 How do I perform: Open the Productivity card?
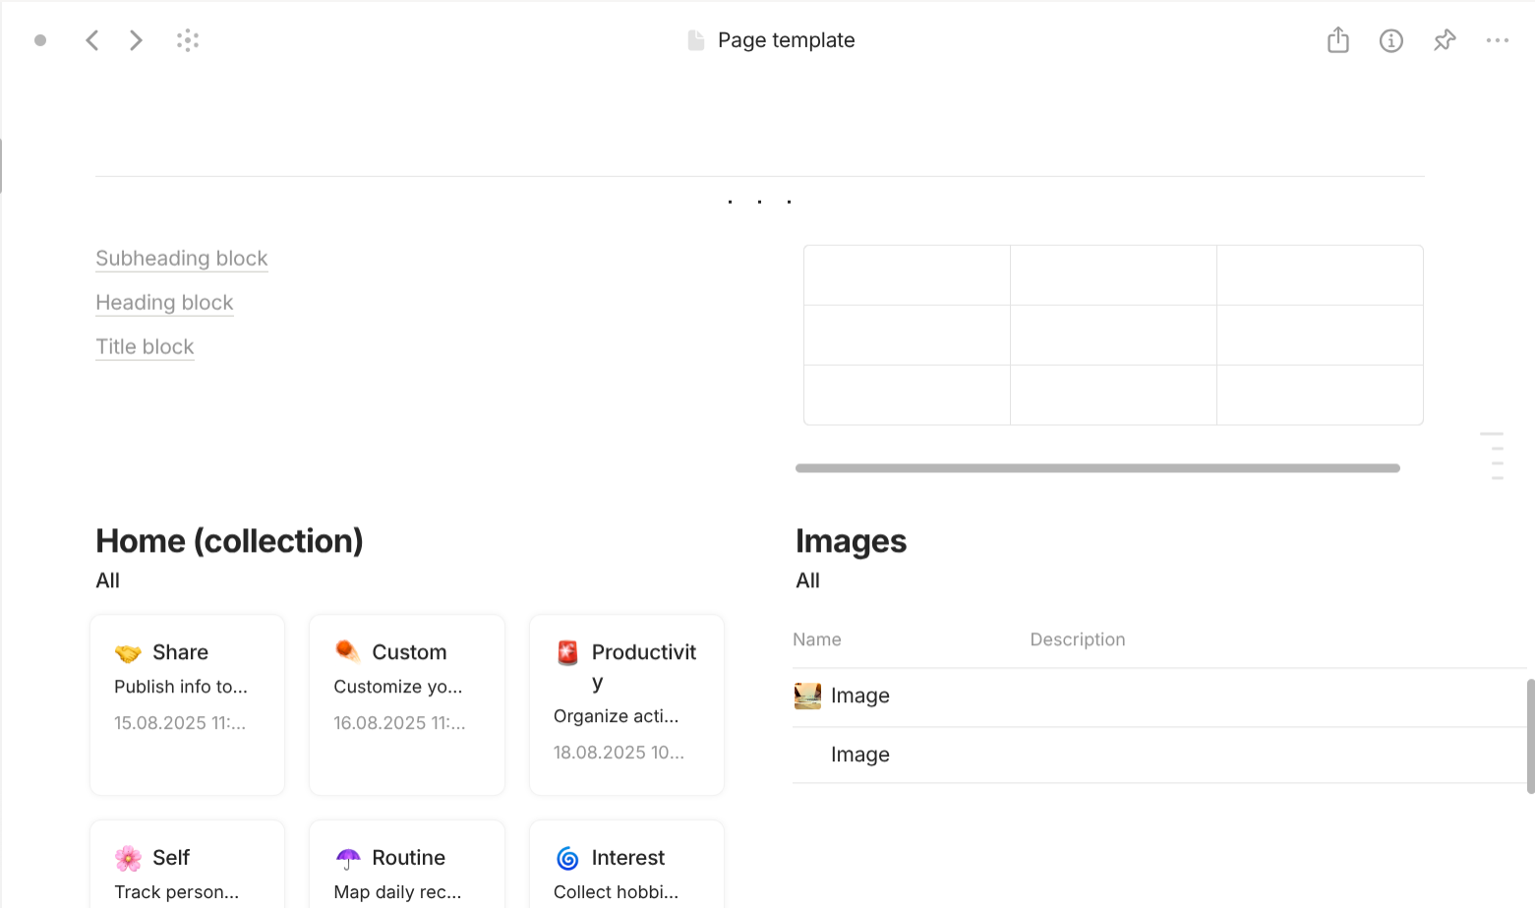click(x=626, y=704)
